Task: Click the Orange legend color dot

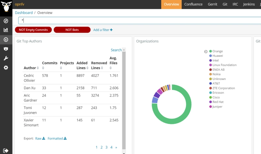Action: (210, 51)
